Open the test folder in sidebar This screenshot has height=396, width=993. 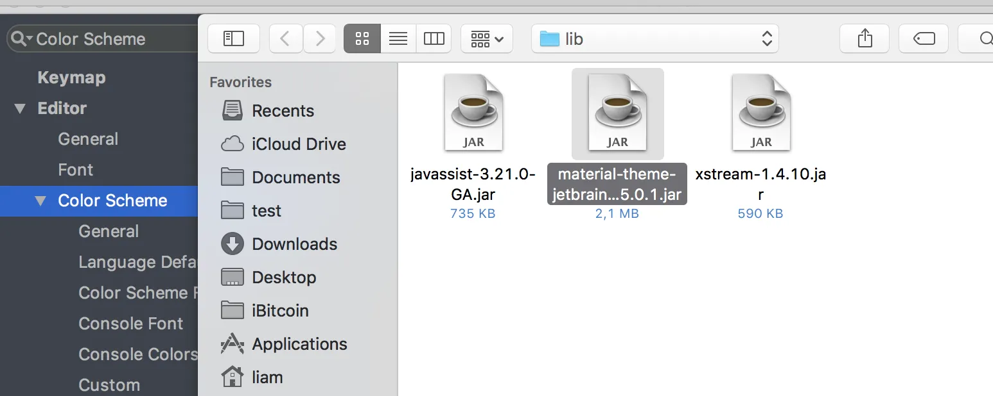click(x=251, y=211)
